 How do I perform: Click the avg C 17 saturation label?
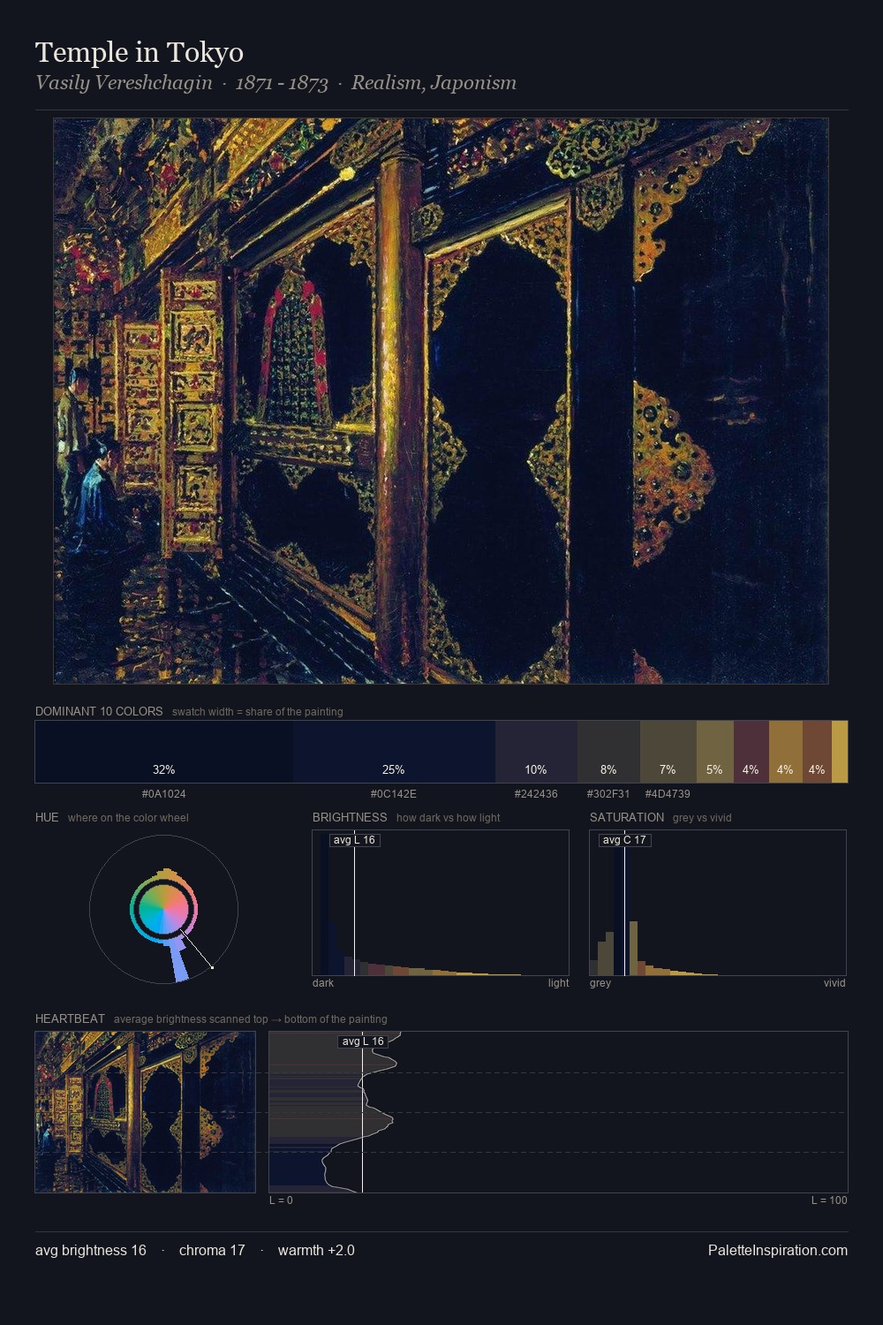point(624,840)
